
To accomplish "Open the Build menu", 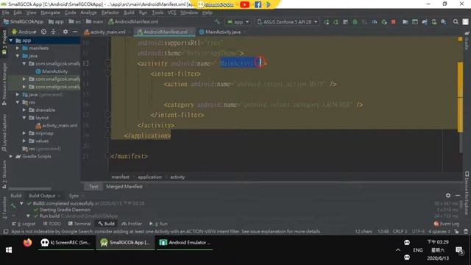I will click(x=129, y=13).
